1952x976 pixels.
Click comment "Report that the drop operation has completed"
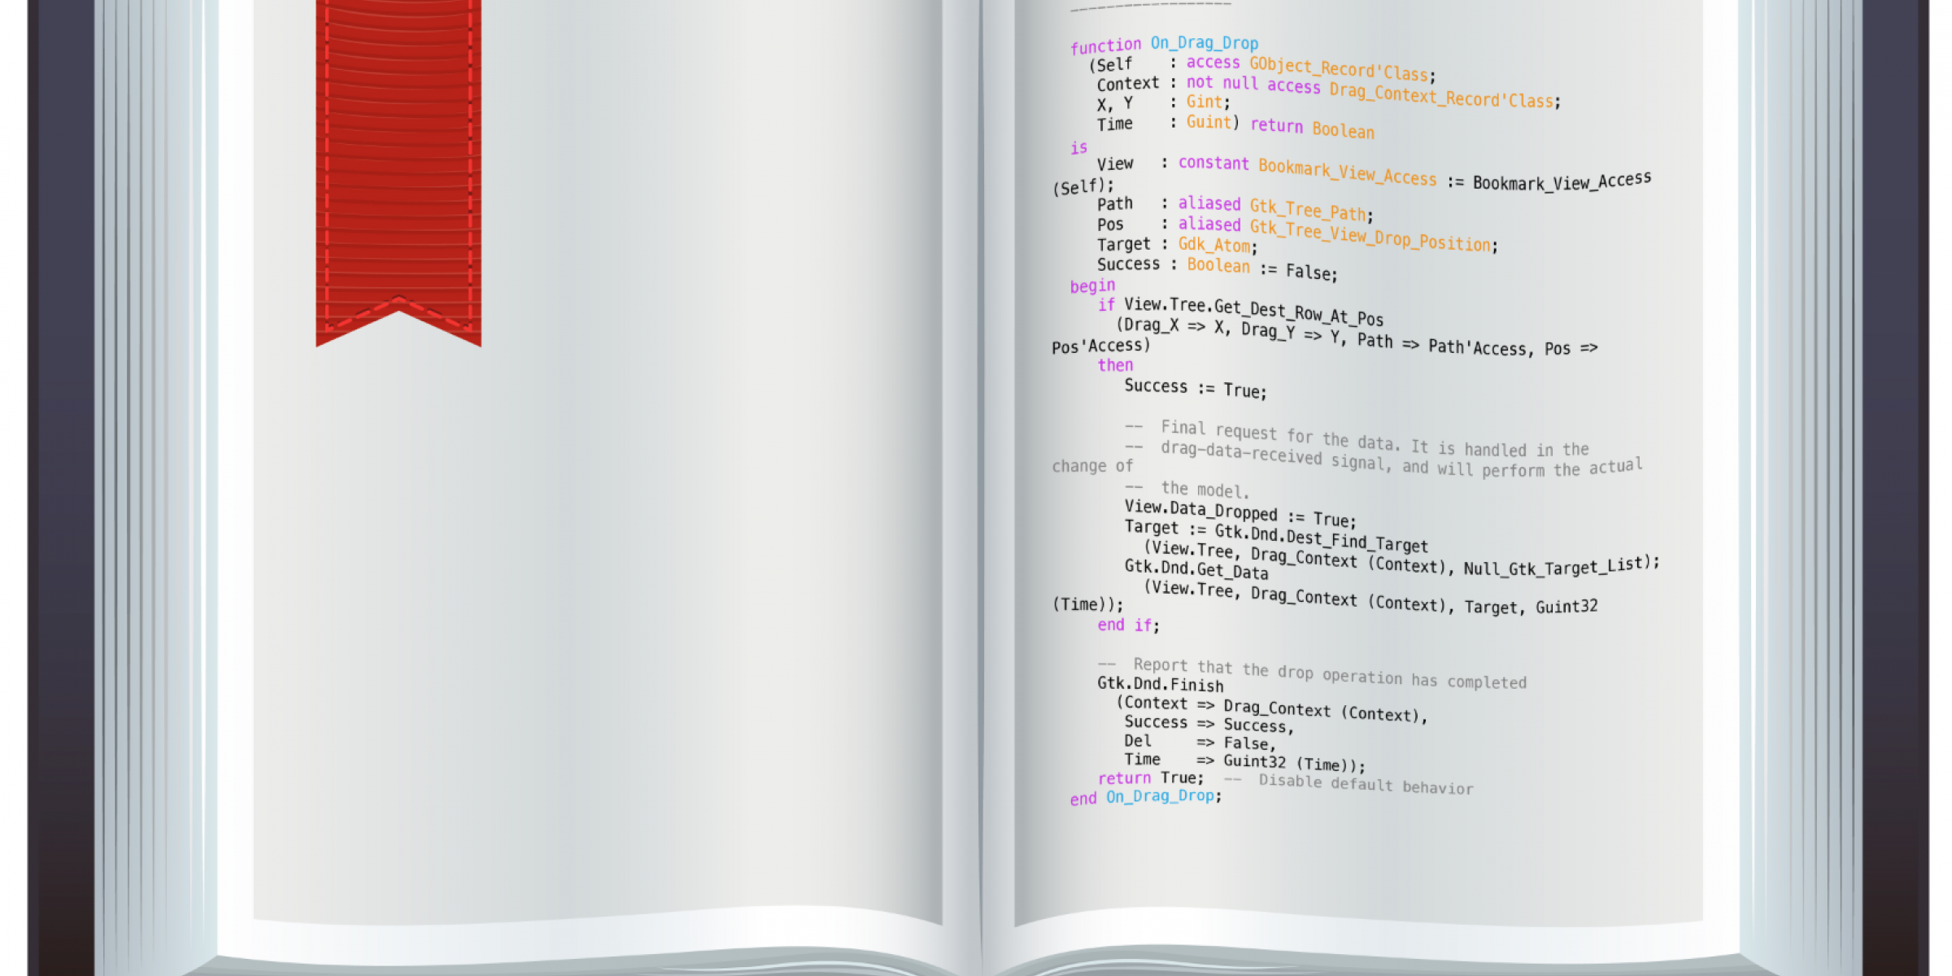(1330, 673)
